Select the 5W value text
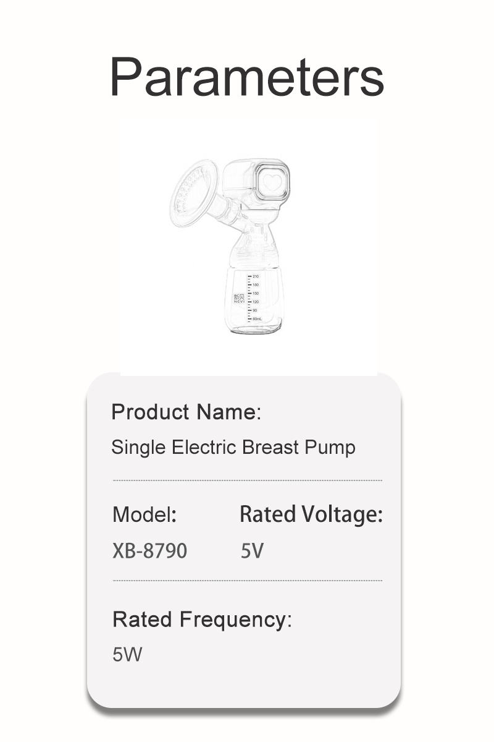This screenshot has width=494, height=742. tap(127, 655)
